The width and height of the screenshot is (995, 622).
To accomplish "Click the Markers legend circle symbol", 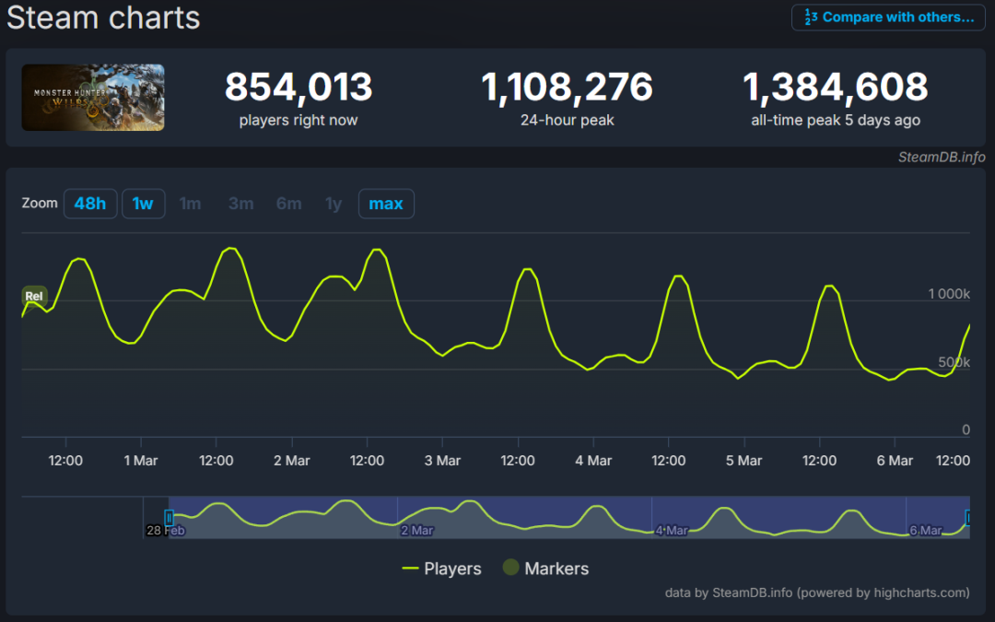I will point(510,568).
